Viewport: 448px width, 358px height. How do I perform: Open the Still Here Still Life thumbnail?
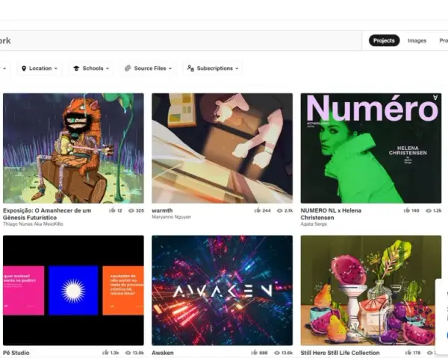point(371,290)
